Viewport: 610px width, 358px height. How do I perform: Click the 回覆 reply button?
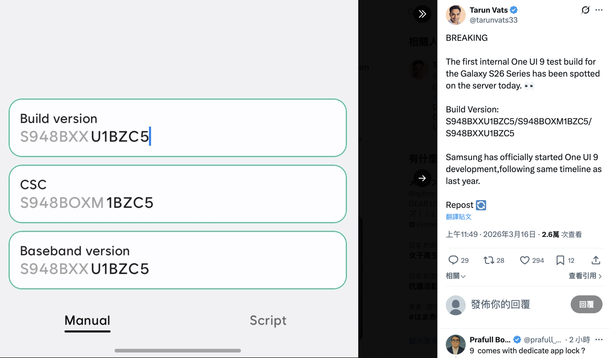tap(586, 305)
